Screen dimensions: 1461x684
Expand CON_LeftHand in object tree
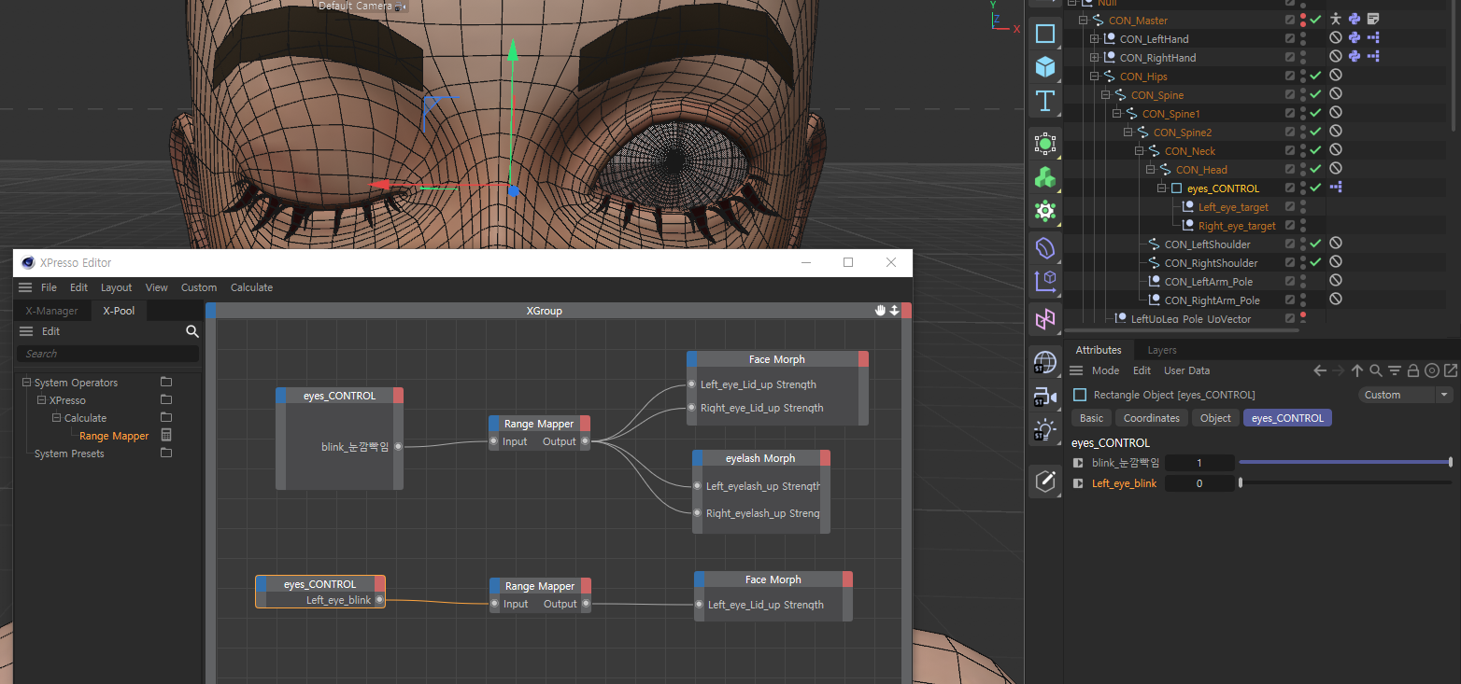(x=1095, y=38)
